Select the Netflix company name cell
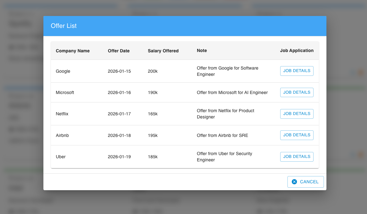The width and height of the screenshot is (367, 214). (62, 114)
